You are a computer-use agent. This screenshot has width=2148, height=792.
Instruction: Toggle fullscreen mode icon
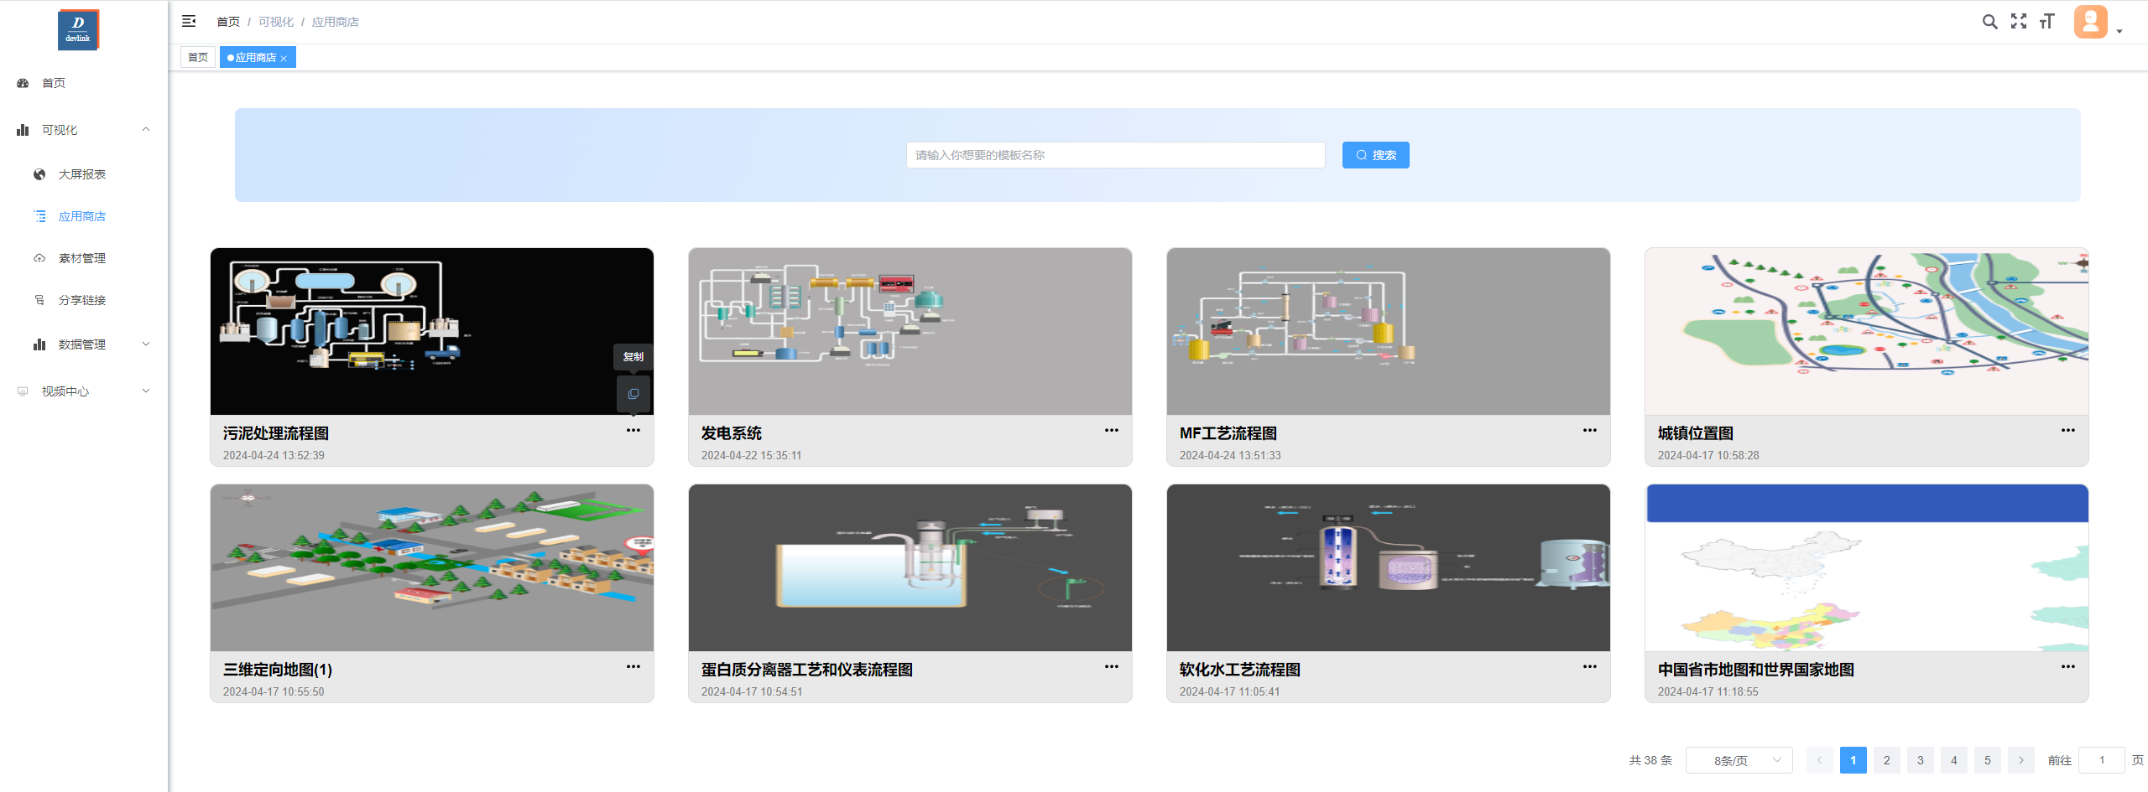click(2019, 22)
